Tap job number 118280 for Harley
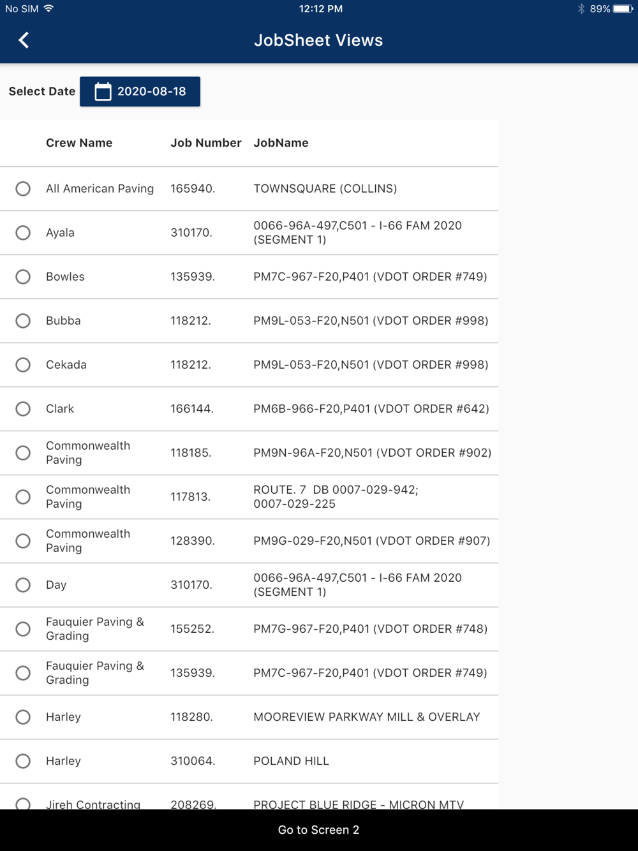 coord(191,717)
